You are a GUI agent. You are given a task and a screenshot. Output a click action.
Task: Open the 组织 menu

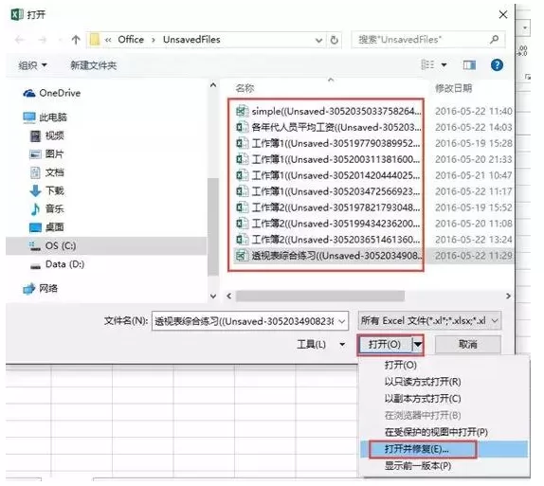click(x=32, y=65)
